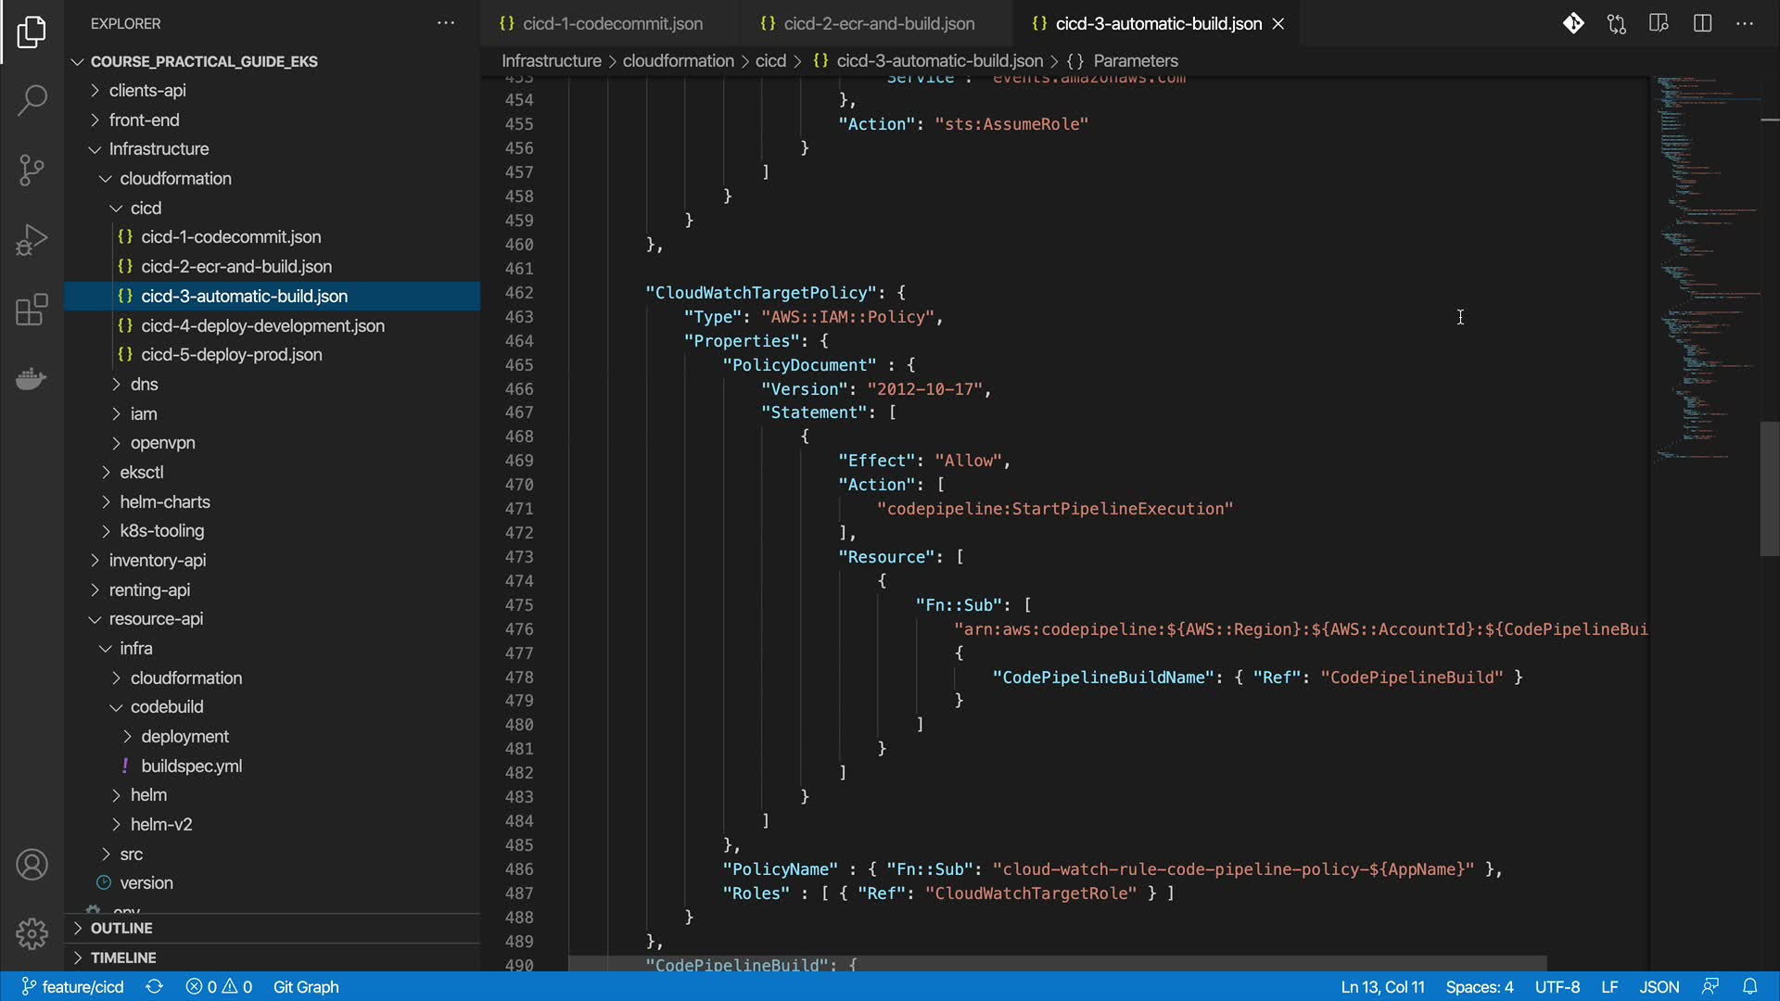This screenshot has width=1780, height=1001.
Task: Expand the clients-api folder
Action: (x=147, y=90)
